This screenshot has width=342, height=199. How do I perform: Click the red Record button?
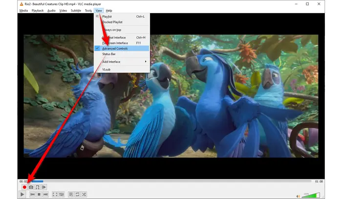(x=24, y=187)
